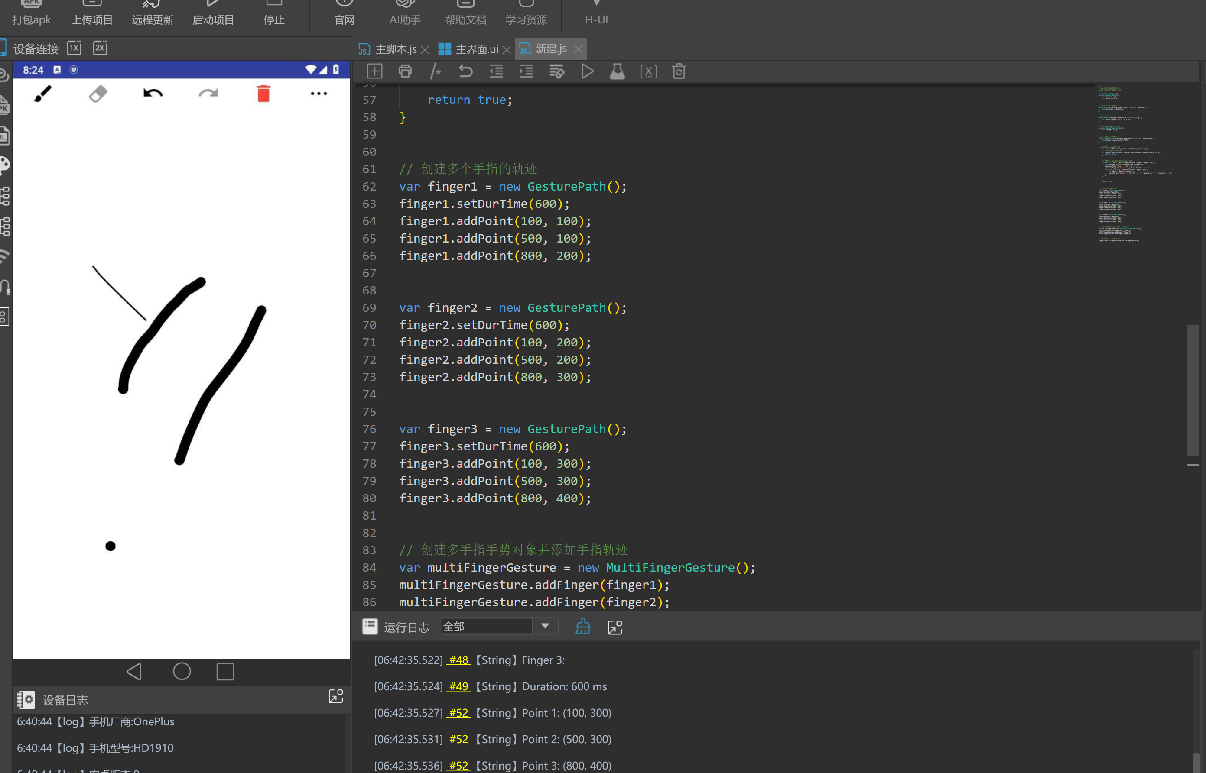The width and height of the screenshot is (1206, 773).
Task: Click 启动项目 start project button
Action: (x=214, y=13)
